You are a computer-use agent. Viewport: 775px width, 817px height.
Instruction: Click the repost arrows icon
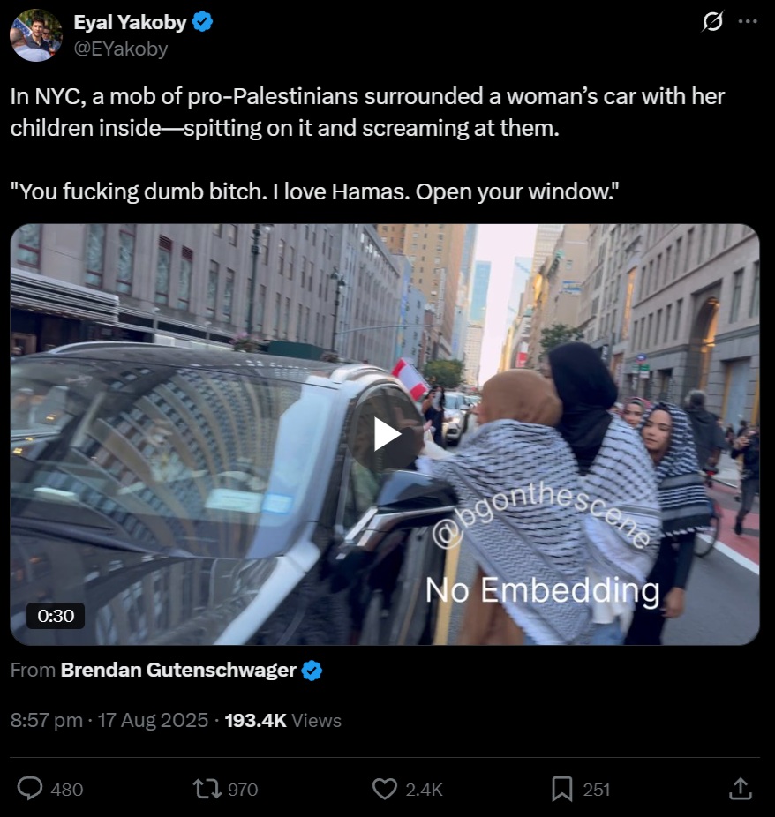(207, 789)
